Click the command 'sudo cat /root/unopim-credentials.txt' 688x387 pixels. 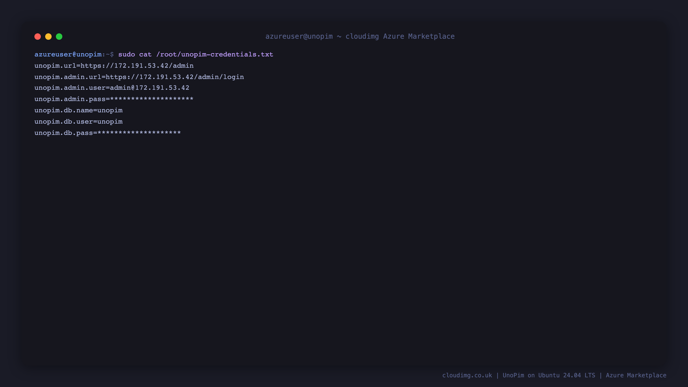pos(196,54)
